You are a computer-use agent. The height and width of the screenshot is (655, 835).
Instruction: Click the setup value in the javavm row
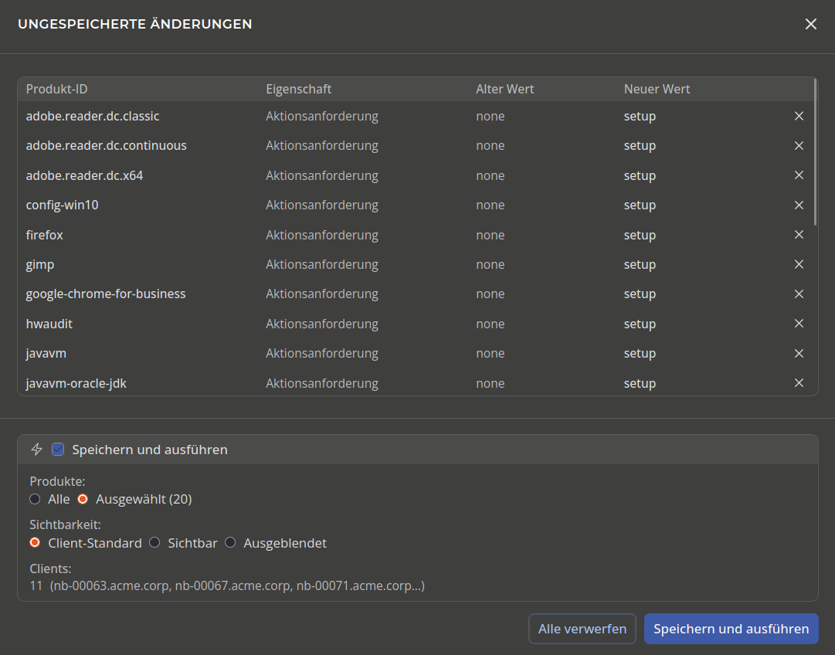click(640, 354)
